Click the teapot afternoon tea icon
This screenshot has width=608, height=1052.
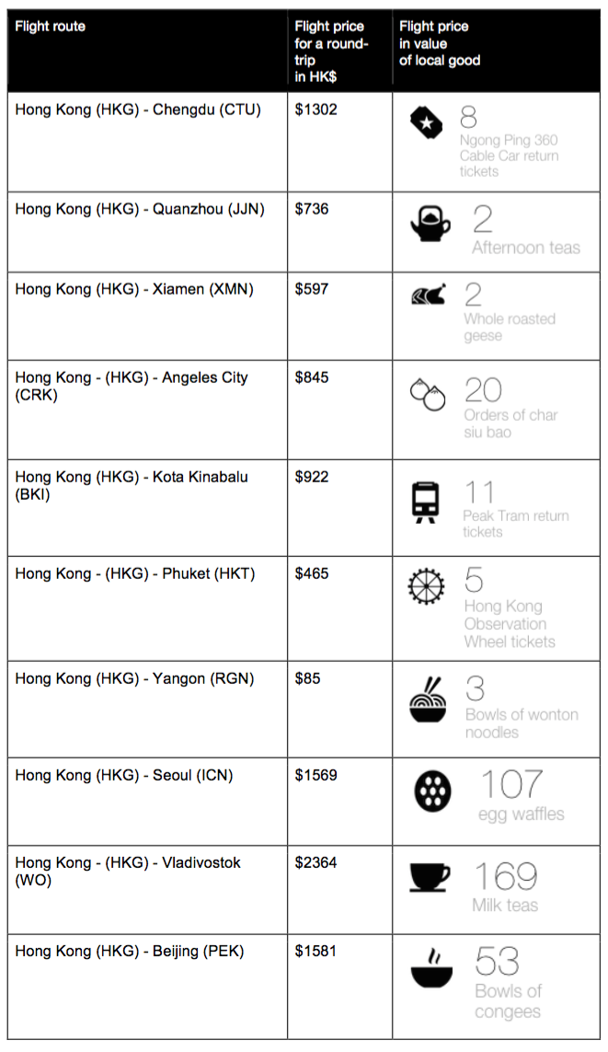tap(429, 224)
